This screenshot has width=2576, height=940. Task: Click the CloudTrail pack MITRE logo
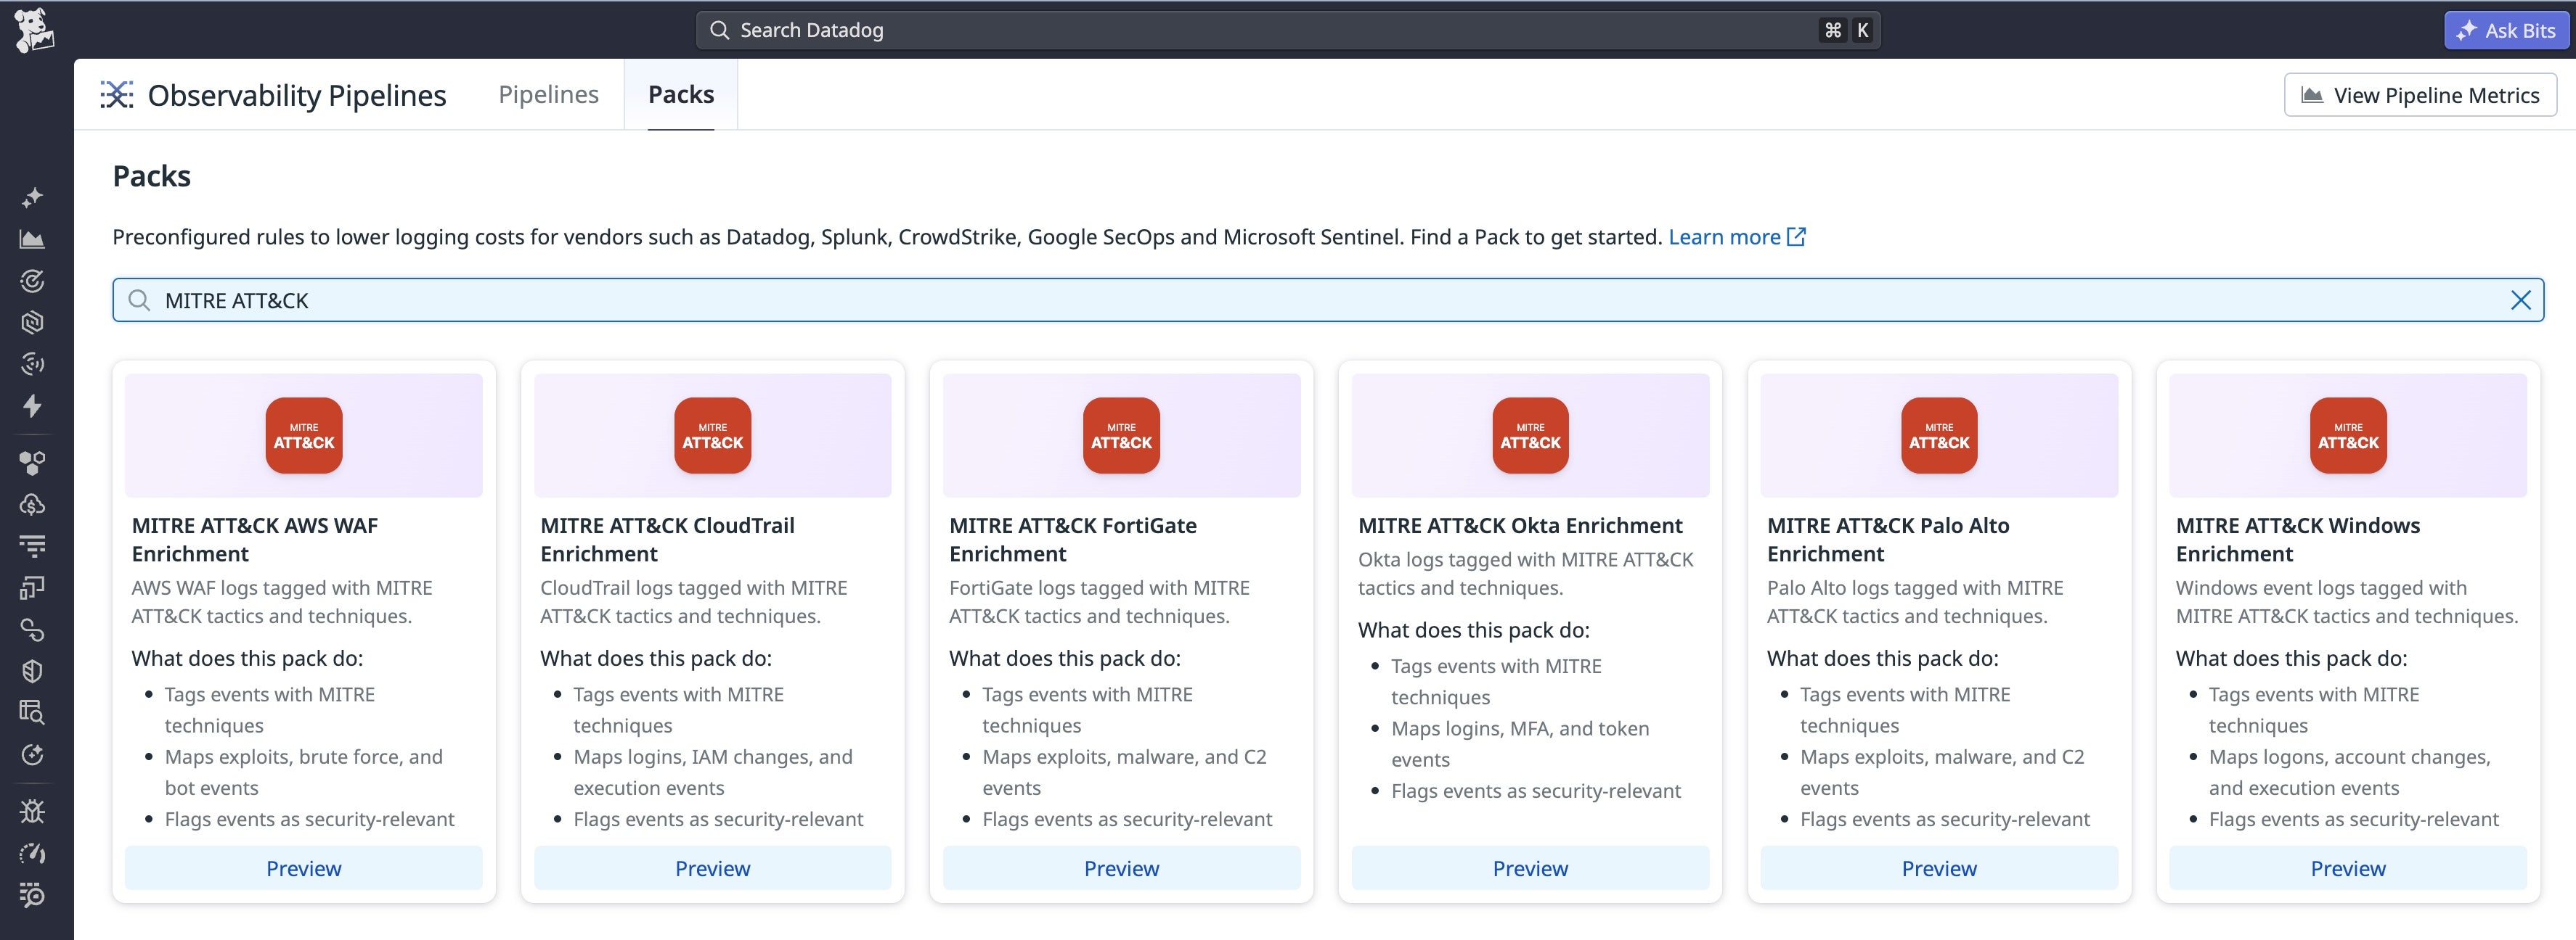713,435
